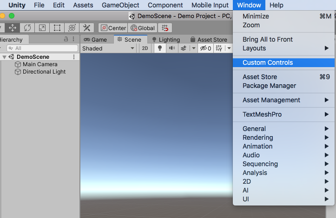Viewport: 336px width, 218px height.
Task: Open the Shaded draw mode dropdown
Action: (x=109, y=48)
